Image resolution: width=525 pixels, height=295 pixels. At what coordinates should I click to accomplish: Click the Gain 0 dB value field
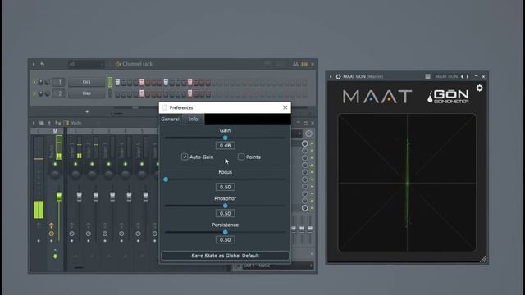click(225, 146)
